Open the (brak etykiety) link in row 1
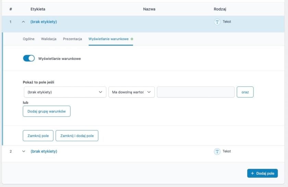Viewport: 288px width, 187px height. pos(44,22)
